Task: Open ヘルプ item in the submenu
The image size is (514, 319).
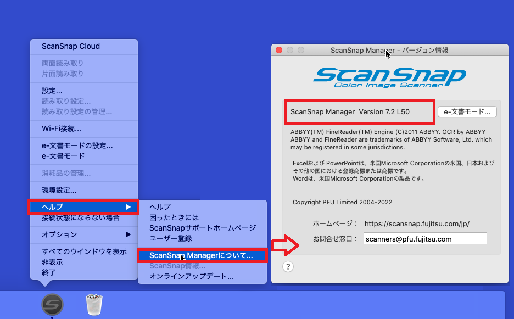Action: pos(202,207)
